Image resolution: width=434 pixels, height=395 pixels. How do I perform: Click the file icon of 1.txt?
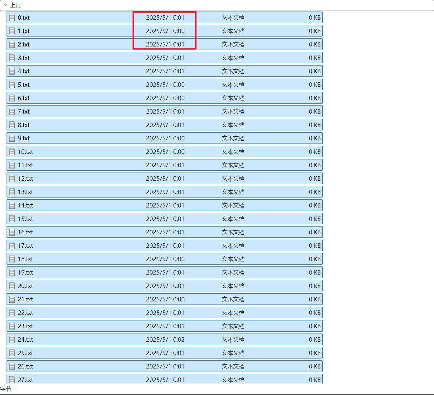[x=12, y=31]
